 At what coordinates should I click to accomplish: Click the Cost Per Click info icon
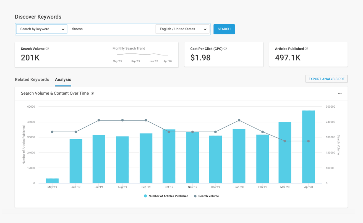[225, 49]
